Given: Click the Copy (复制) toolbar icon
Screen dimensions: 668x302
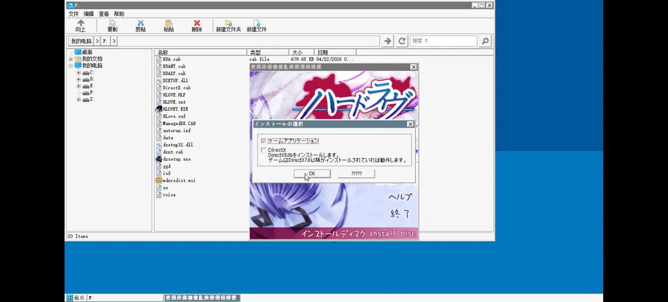Looking at the screenshot, I should [112, 23].
